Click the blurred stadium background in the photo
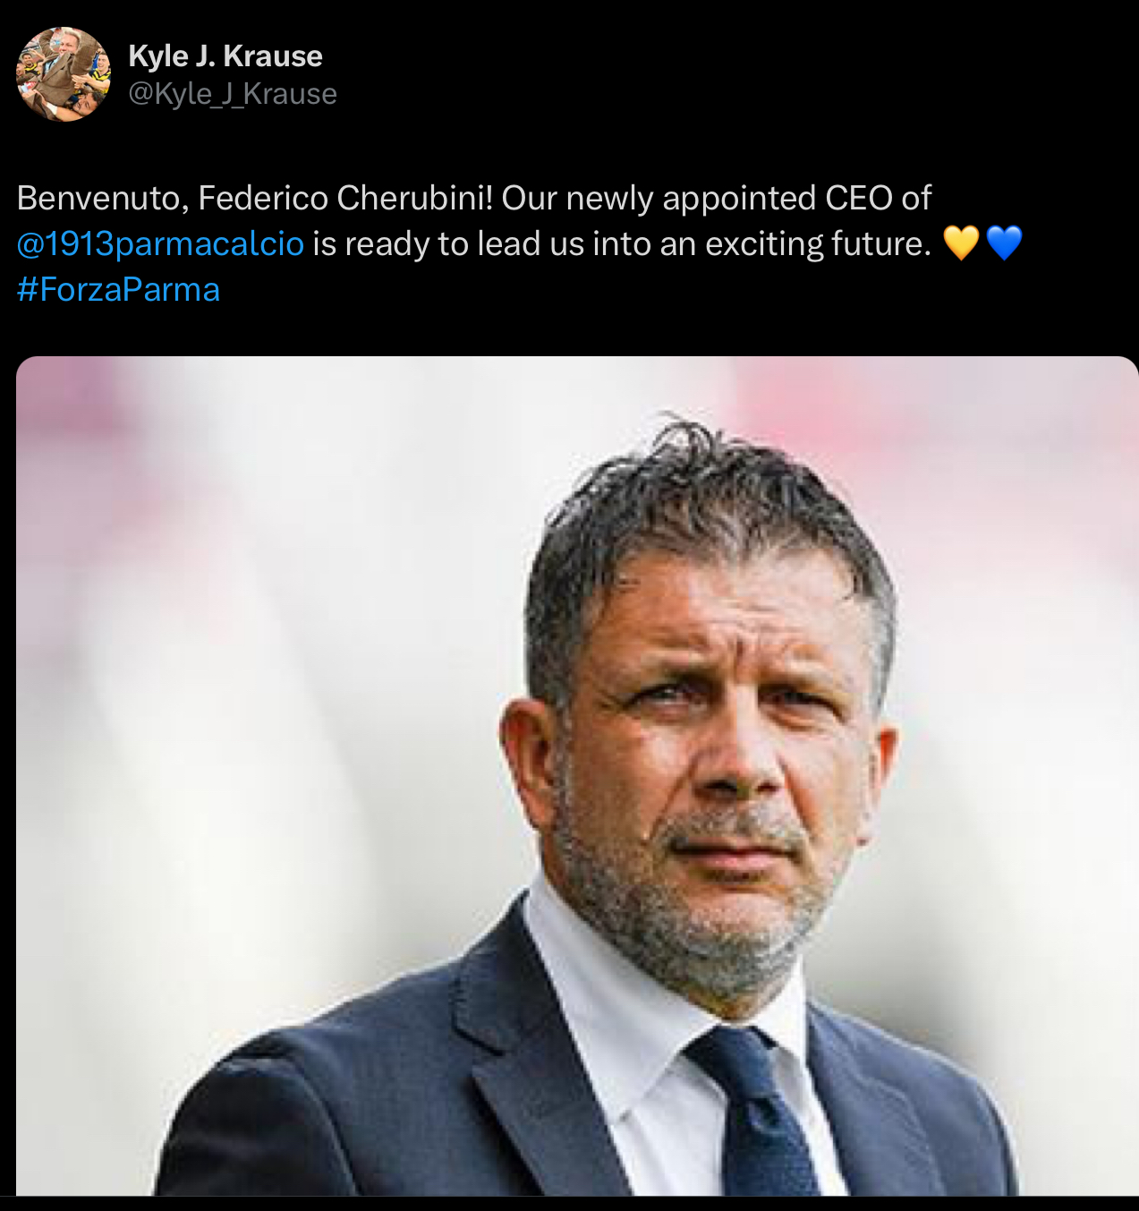The image size is (1139, 1211). [224, 537]
